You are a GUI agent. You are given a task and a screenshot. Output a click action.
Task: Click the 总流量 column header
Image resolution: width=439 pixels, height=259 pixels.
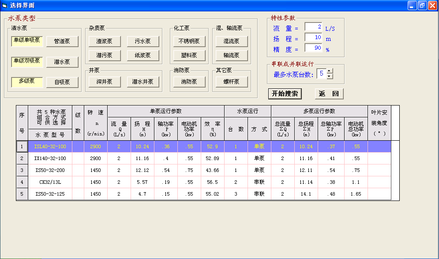coord(283,129)
